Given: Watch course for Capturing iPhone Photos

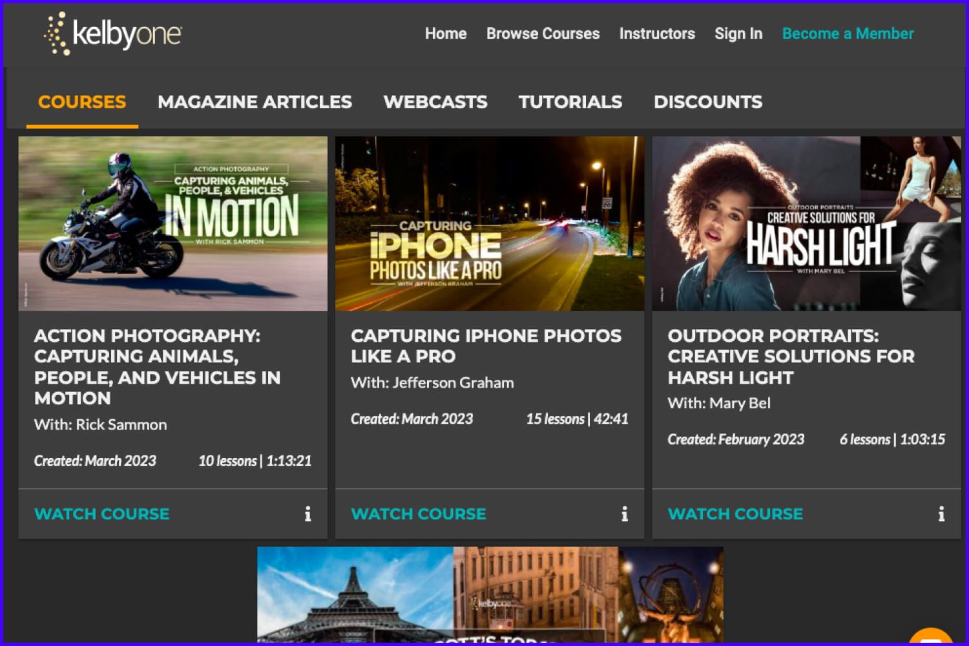Looking at the screenshot, I should pyautogui.click(x=419, y=514).
